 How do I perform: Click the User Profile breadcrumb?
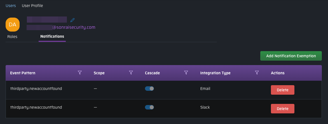pos(32,6)
